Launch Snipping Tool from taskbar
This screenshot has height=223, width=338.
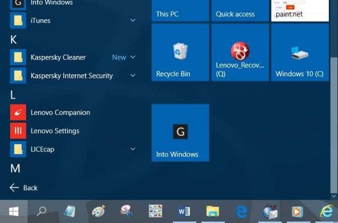coord(127,211)
